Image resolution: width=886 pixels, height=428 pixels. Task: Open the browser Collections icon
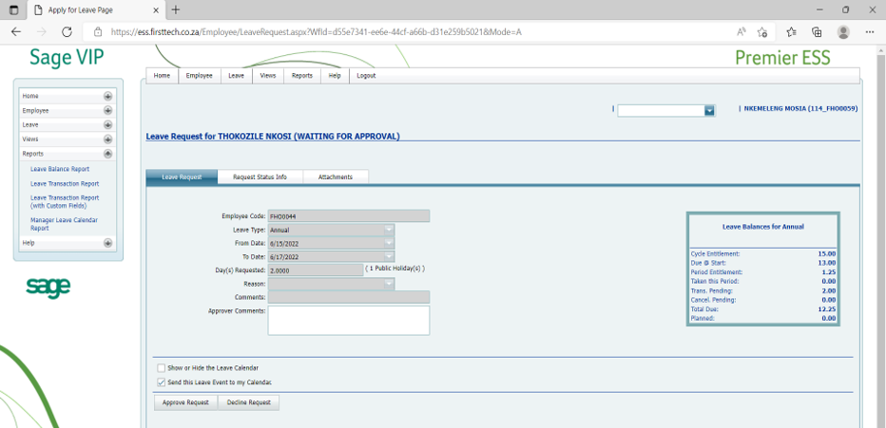817,31
